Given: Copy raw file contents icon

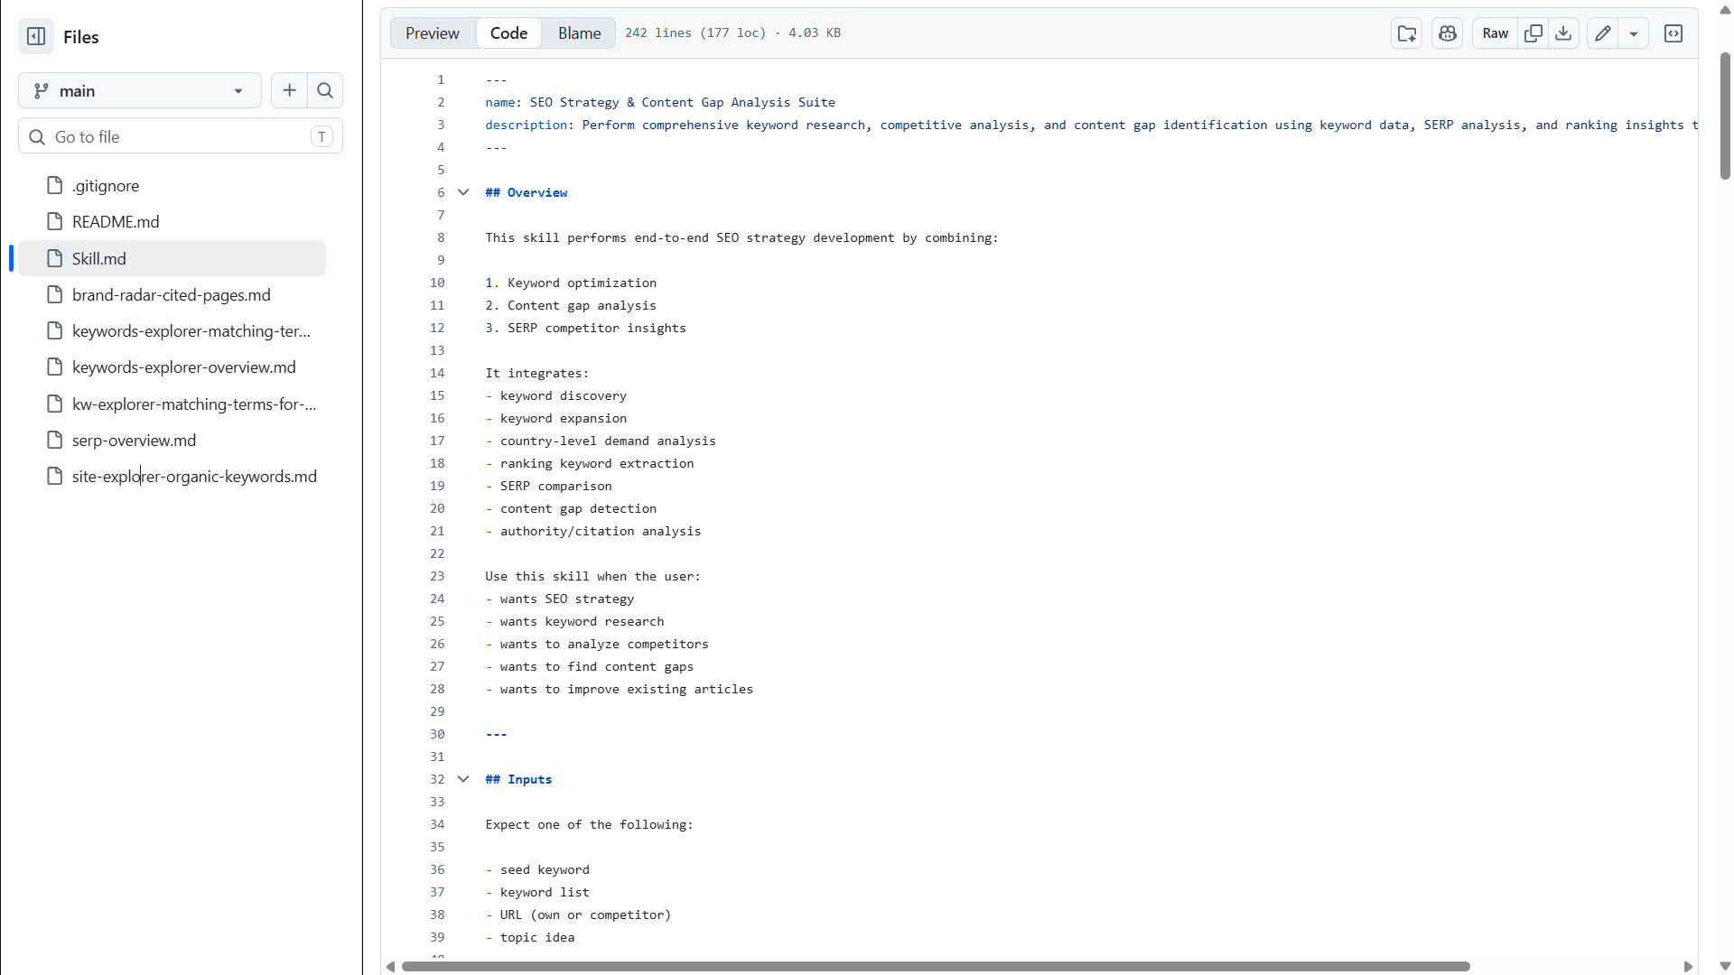Looking at the screenshot, I should tap(1533, 33).
